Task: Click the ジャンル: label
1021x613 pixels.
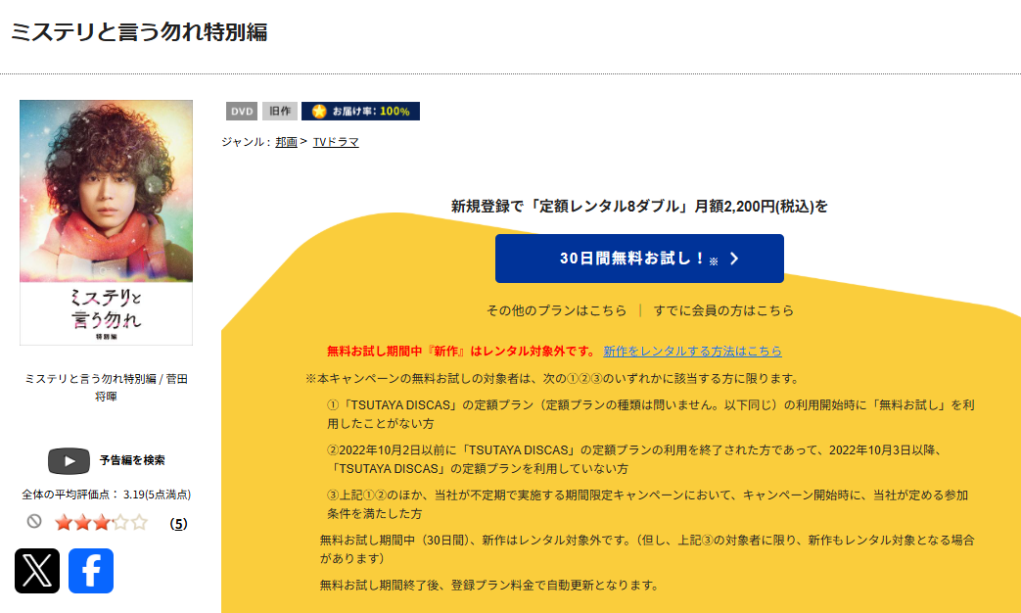Action: (x=246, y=142)
